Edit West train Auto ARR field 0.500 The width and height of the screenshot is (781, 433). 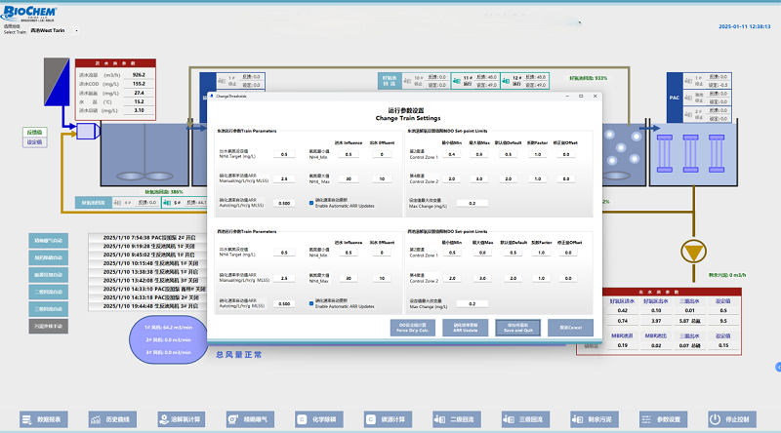click(x=284, y=303)
